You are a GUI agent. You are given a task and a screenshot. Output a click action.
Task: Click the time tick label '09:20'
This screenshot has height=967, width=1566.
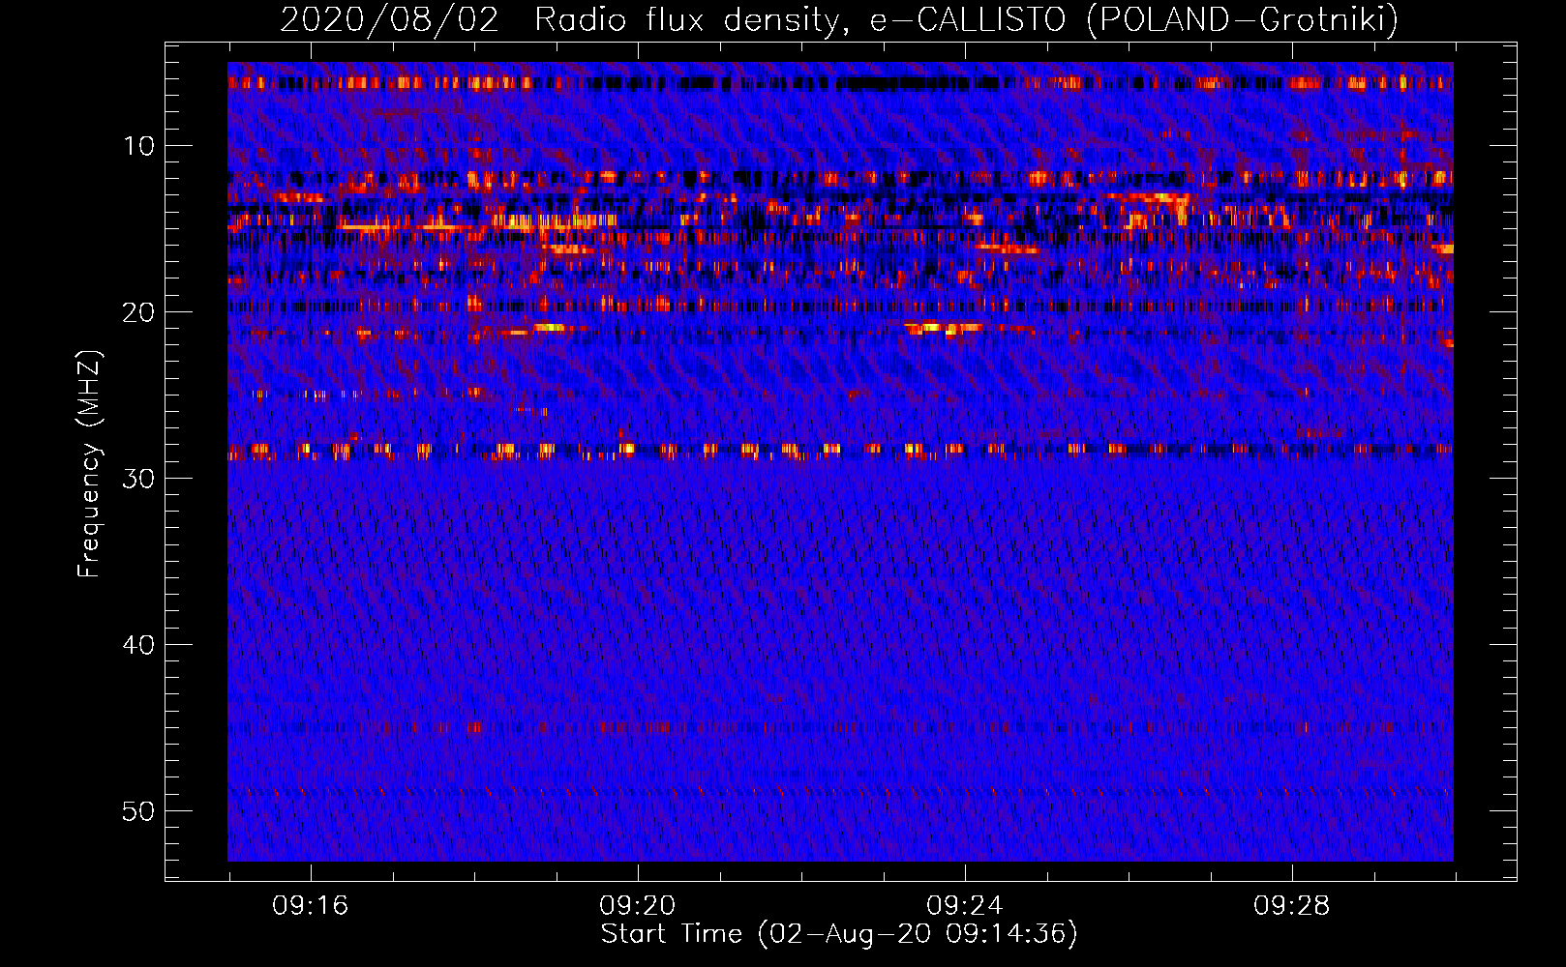637,906
